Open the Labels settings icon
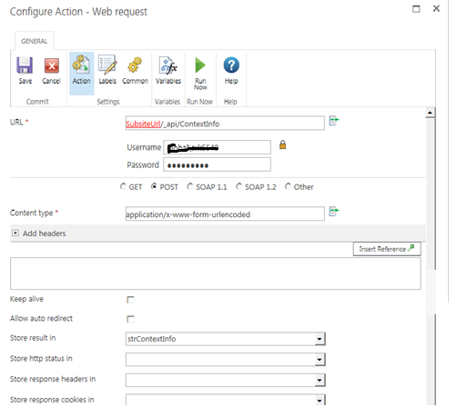The width and height of the screenshot is (457, 417). click(x=107, y=65)
